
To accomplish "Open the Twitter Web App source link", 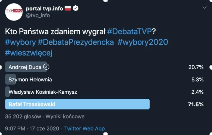I will coord(84,129).
